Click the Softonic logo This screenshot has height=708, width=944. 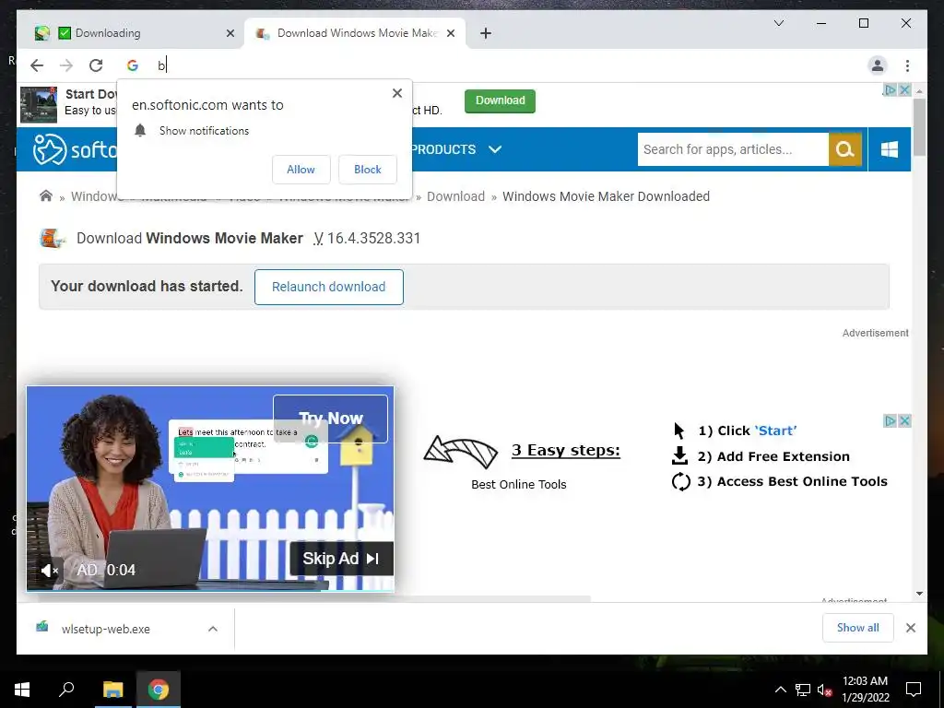click(74, 149)
